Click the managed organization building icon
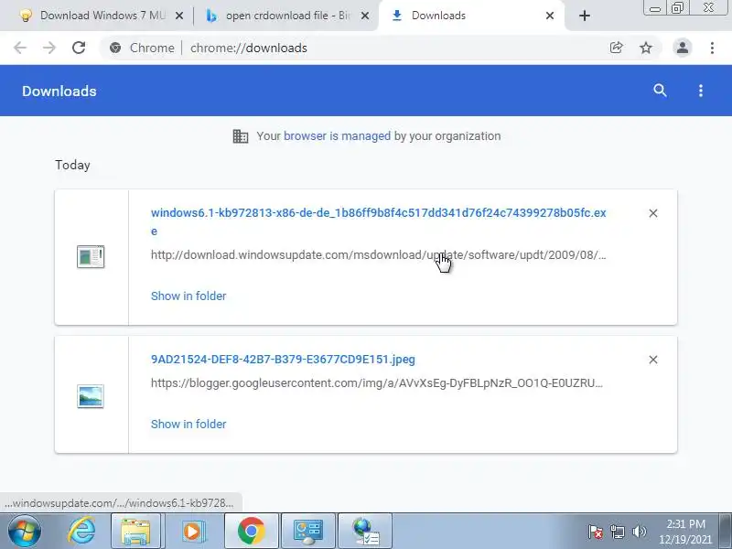732x549 pixels. 241,136
